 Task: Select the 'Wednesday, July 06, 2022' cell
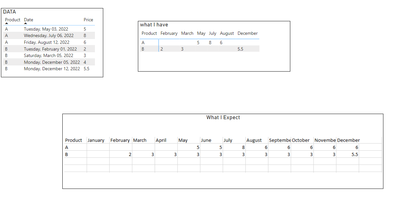click(x=49, y=35)
